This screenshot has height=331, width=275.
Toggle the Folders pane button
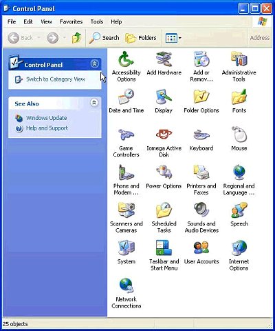coord(141,38)
